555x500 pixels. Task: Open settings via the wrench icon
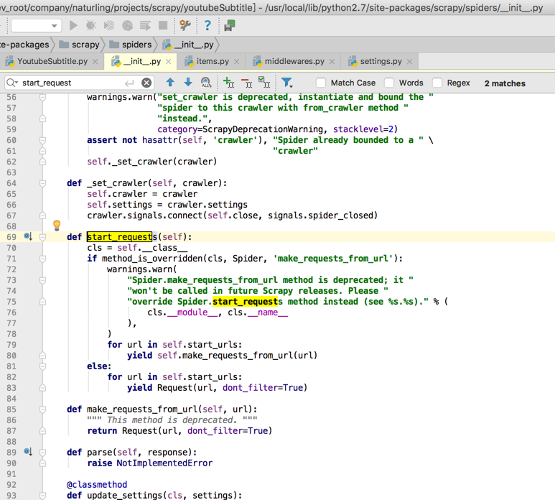point(185,26)
